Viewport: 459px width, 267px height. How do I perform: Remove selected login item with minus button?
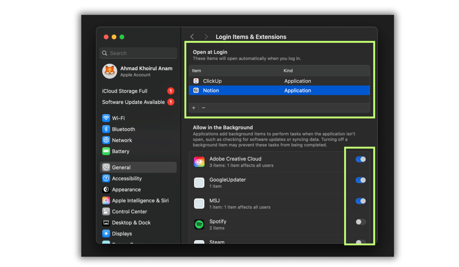(203, 108)
